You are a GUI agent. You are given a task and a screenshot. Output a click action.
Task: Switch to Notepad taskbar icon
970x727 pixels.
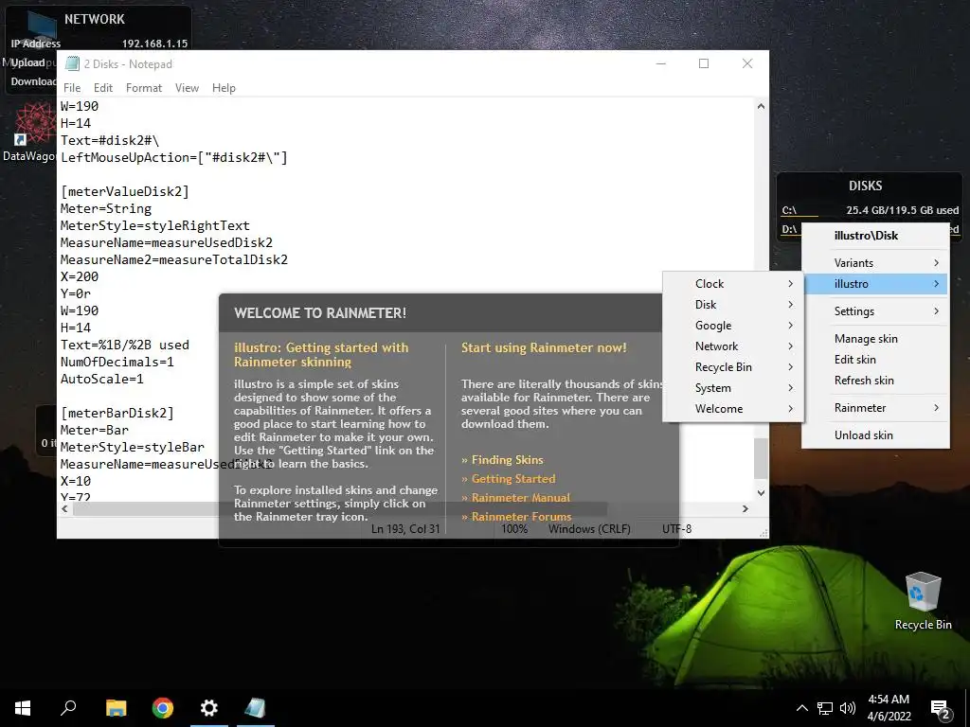point(255,708)
